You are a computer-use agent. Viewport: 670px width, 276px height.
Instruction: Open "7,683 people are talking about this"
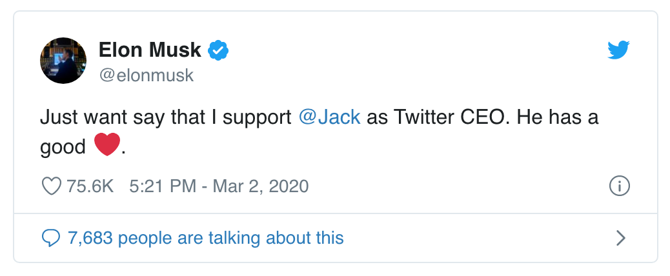tap(205, 238)
